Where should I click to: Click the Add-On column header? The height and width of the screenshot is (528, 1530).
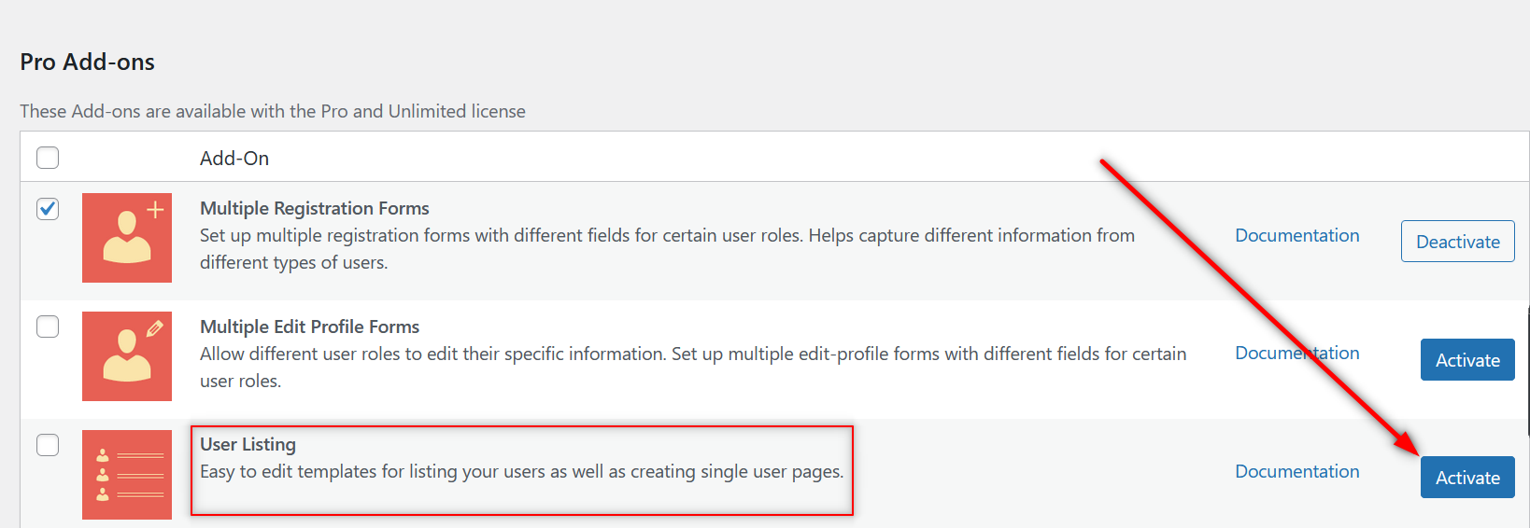point(234,159)
